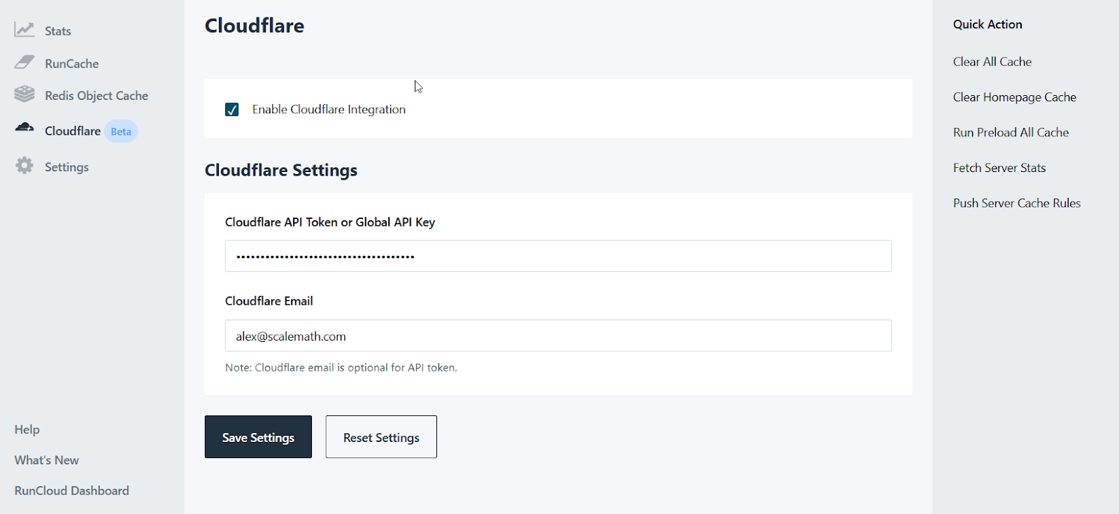Select Fetch Server Stats action
The image size is (1119, 514).
pos(999,168)
